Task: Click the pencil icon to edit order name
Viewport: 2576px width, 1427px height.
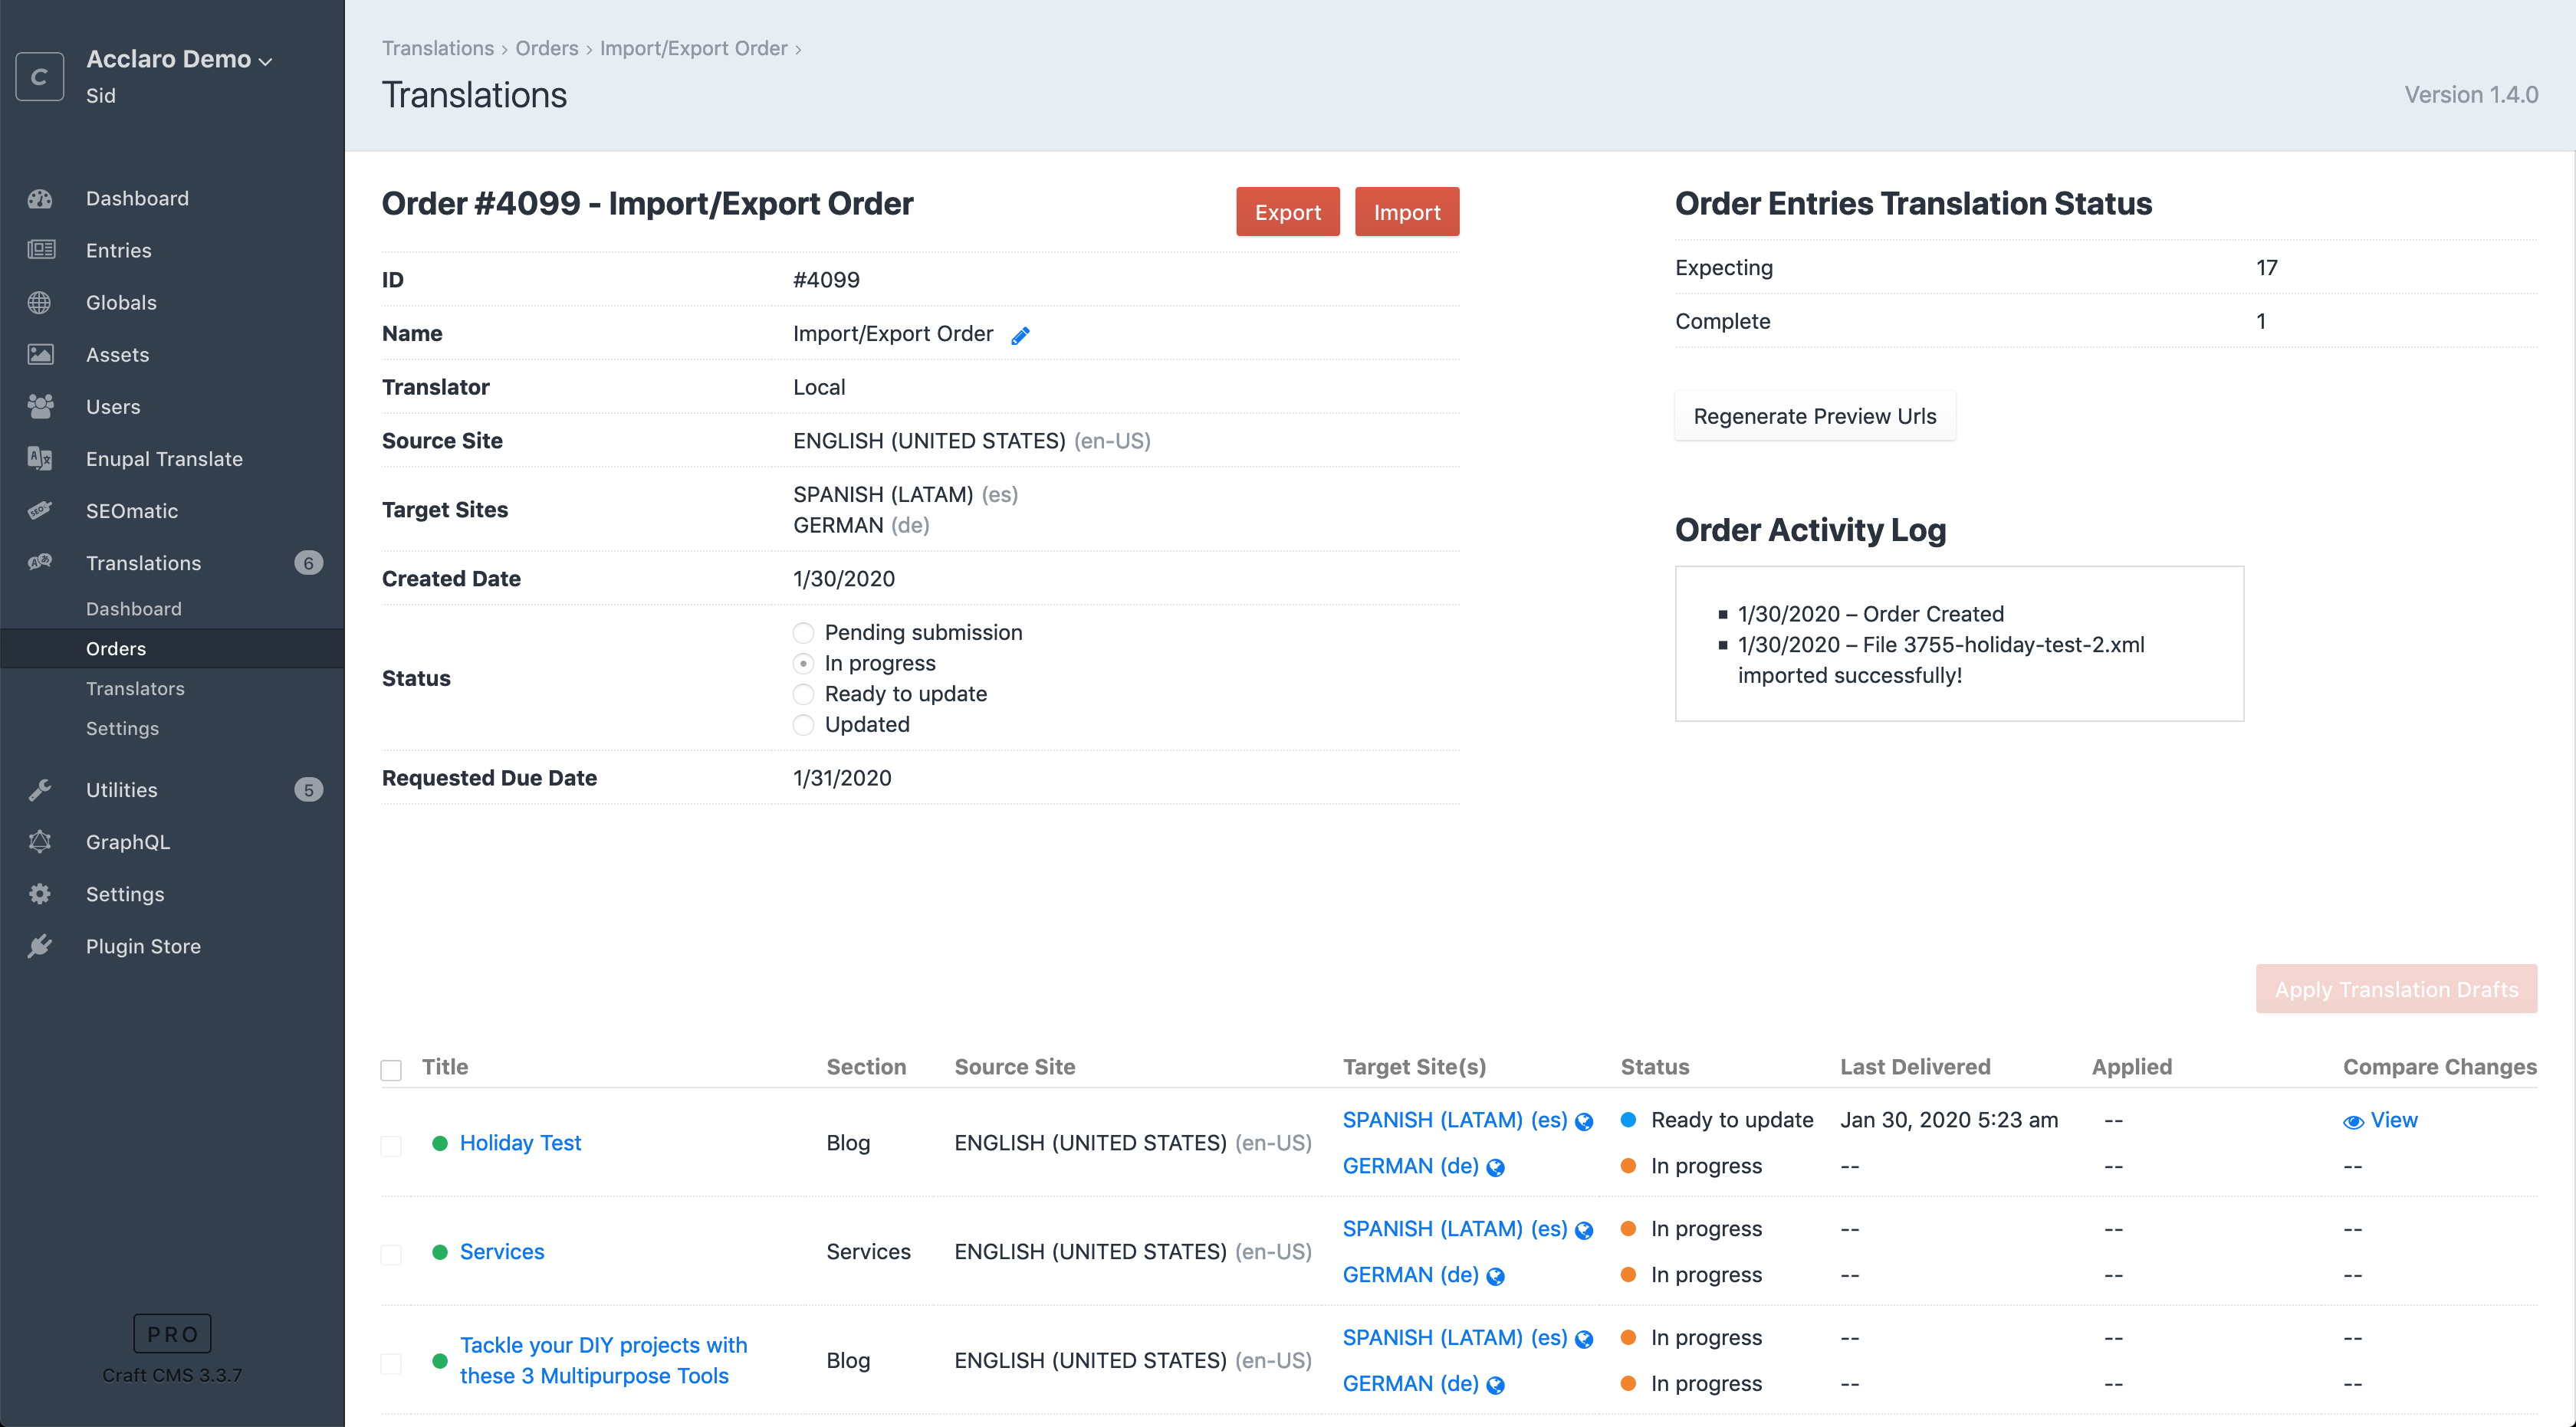Action: pos(1020,336)
